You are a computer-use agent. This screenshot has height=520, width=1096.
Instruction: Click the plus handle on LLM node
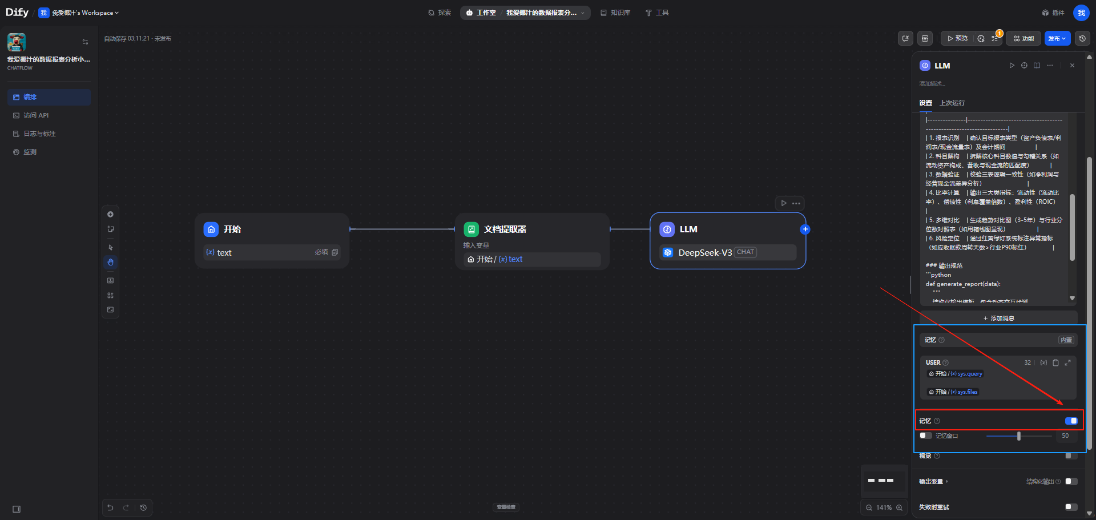tap(805, 229)
